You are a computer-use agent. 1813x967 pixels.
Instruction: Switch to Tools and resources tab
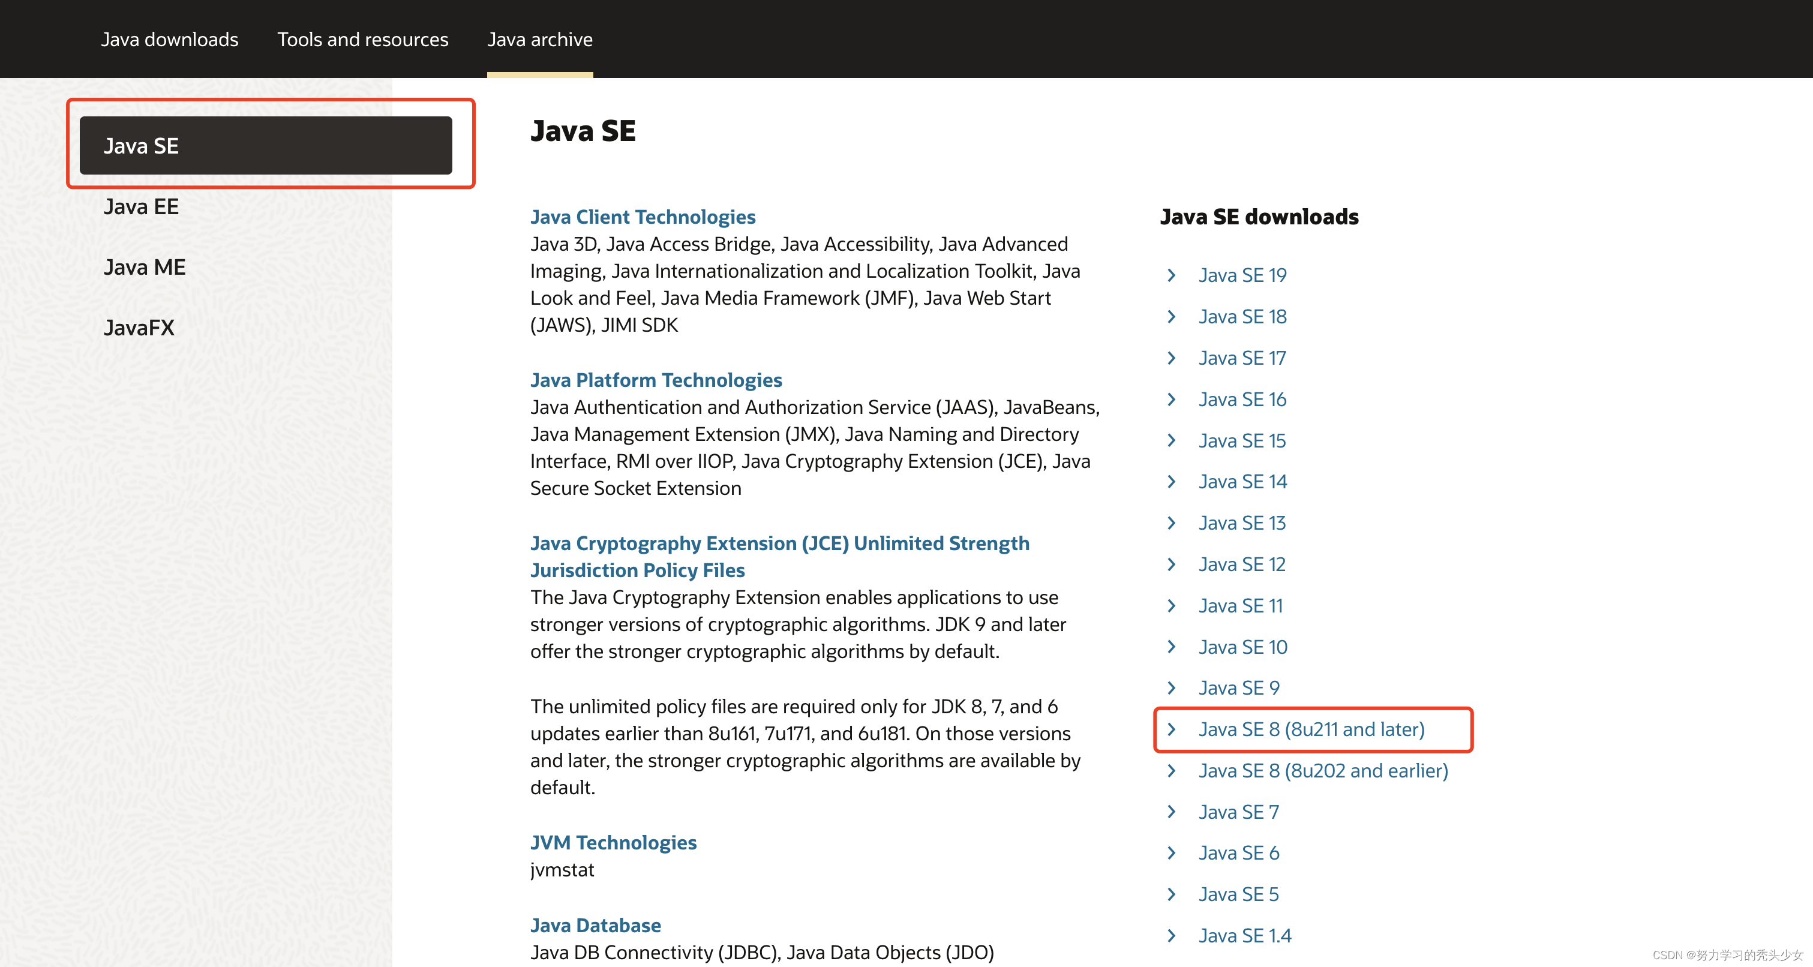click(x=362, y=40)
